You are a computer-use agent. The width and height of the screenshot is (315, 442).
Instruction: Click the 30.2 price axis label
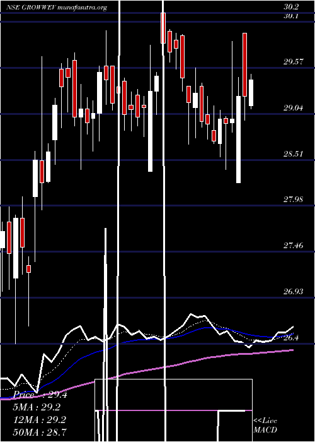[x=291, y=7]
